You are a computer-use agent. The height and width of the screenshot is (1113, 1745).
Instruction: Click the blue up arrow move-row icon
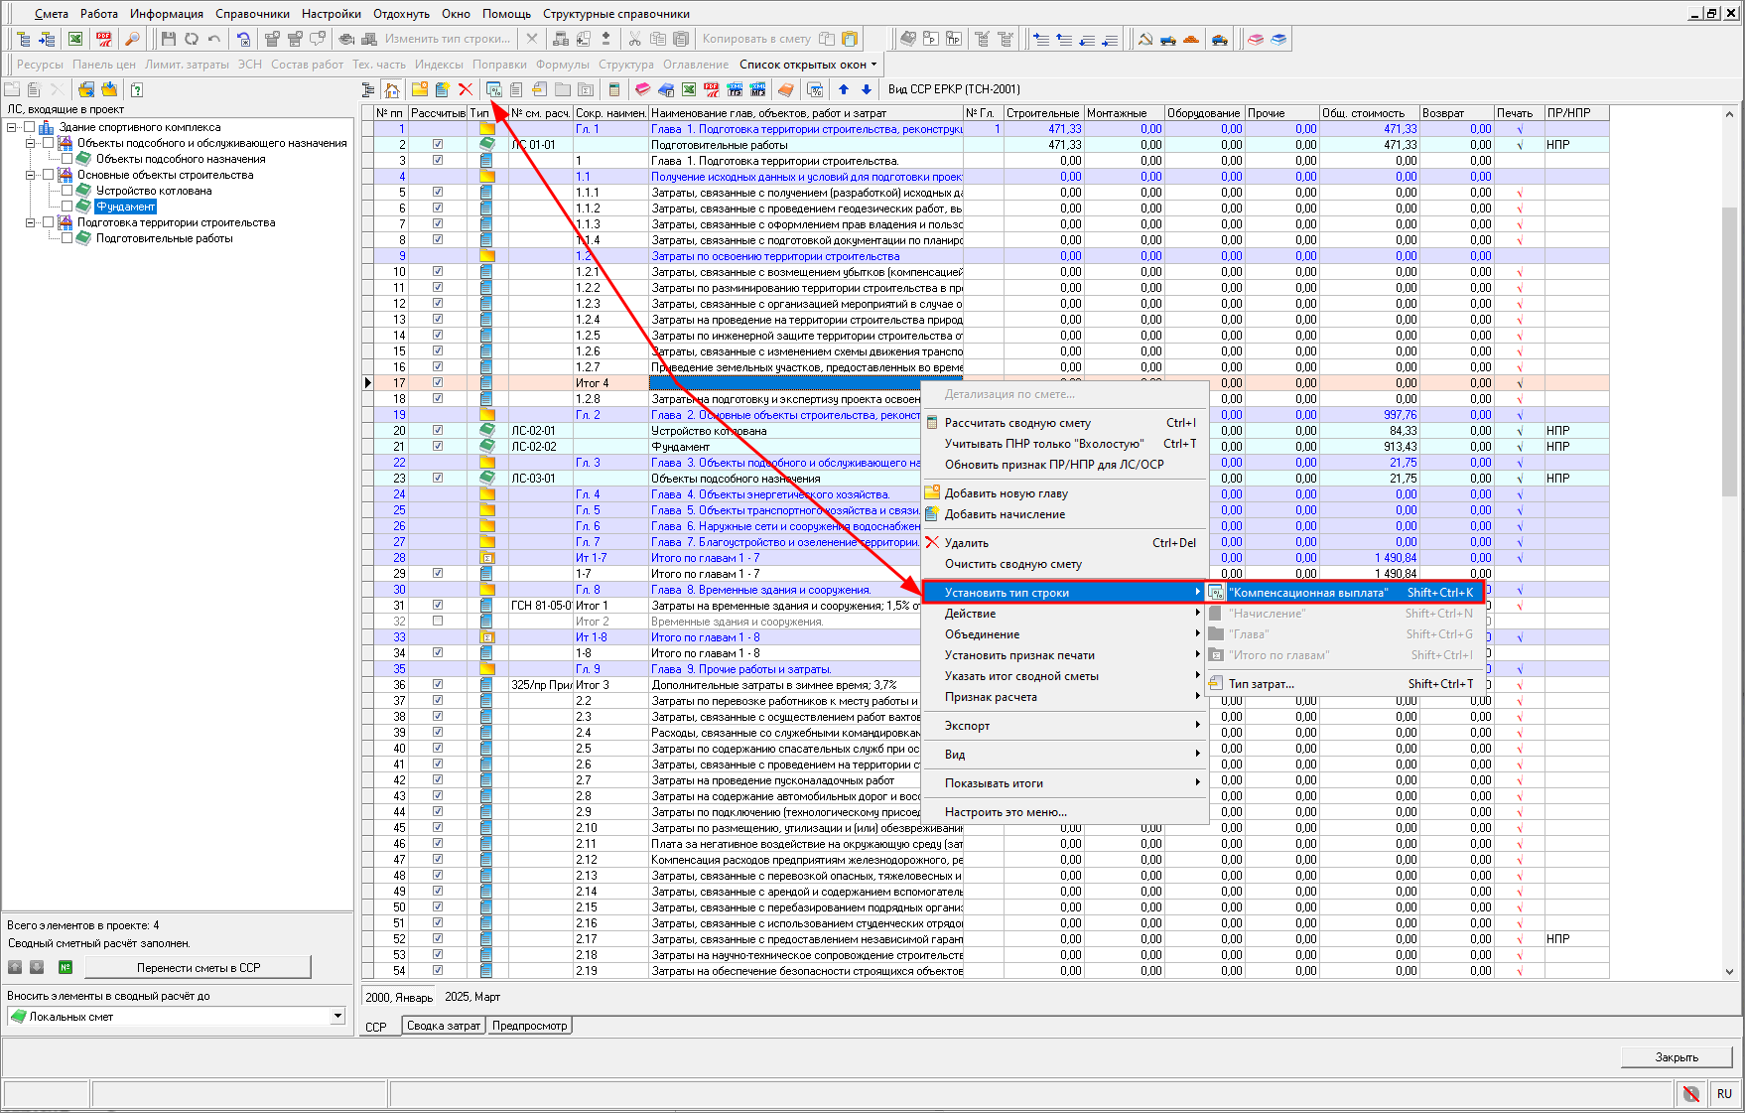tap(844, 89)
